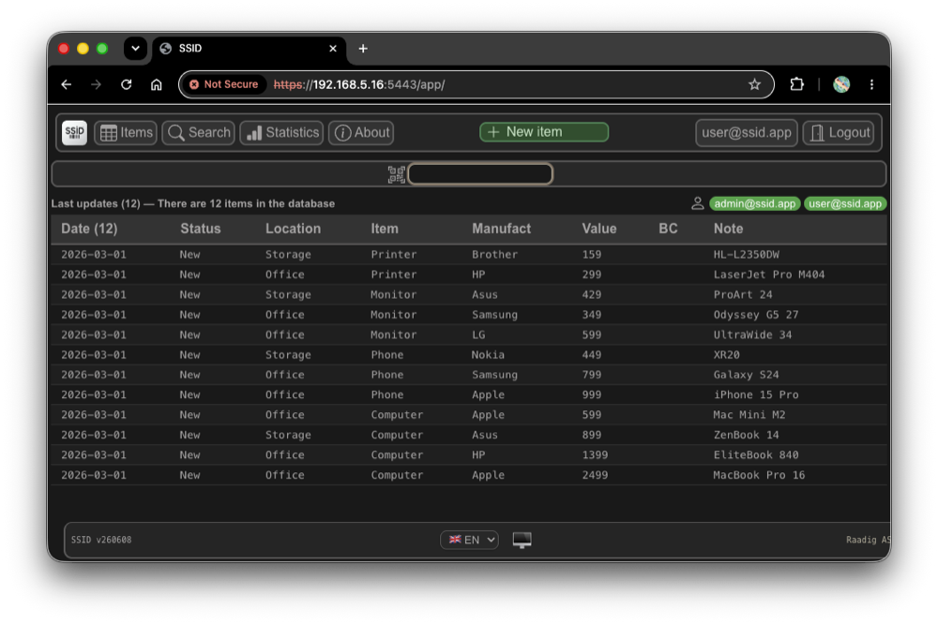The image size is (938, 624).
Task: Select the LaserJet Pro M404 row
Action: point(468,275)
